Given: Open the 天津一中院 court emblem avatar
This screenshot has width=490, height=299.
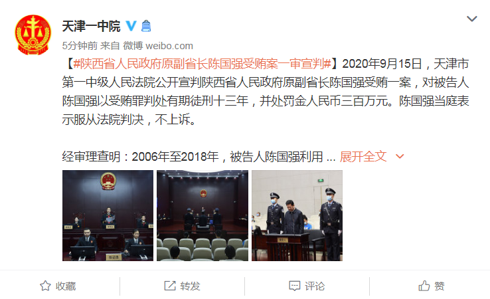Looking at the screenshot, I should (x=33, y=35).
